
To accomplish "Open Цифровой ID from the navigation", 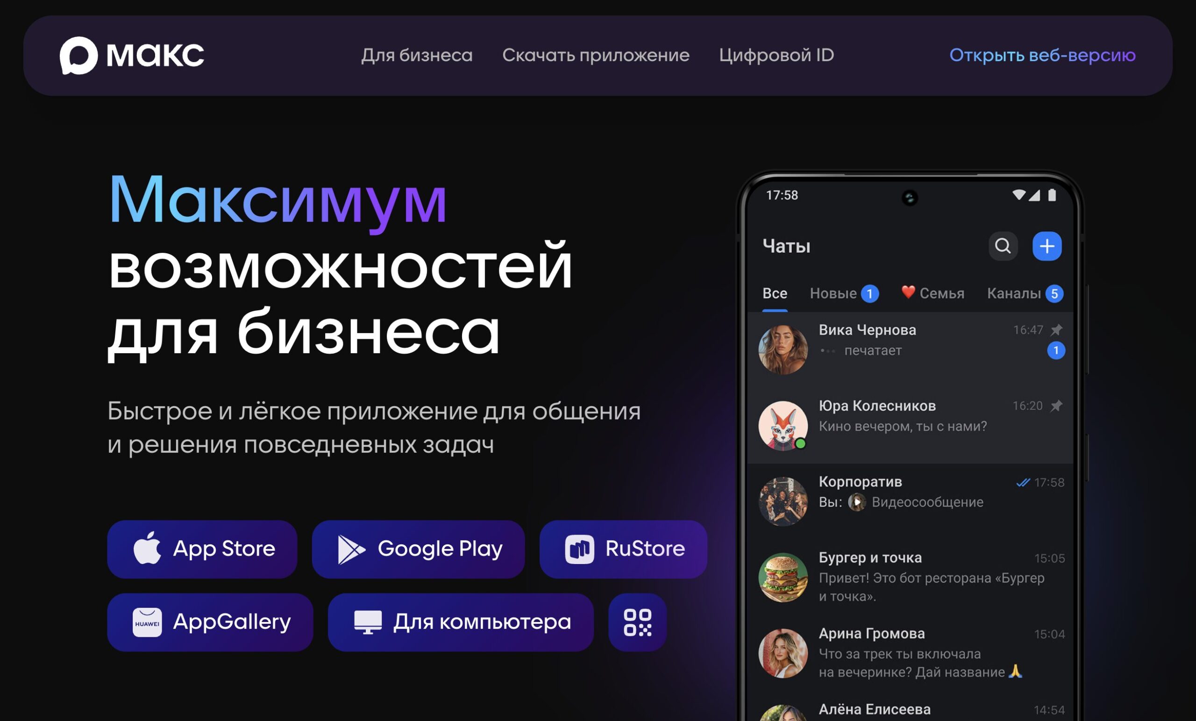I will coord(777,55).
